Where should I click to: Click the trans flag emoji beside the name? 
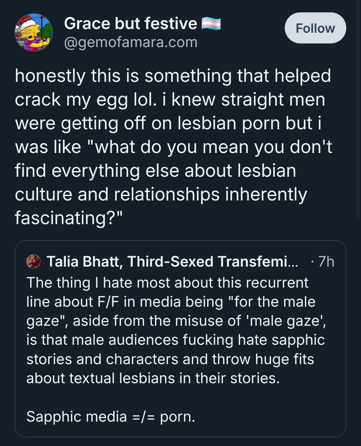(x=211, y=24)
